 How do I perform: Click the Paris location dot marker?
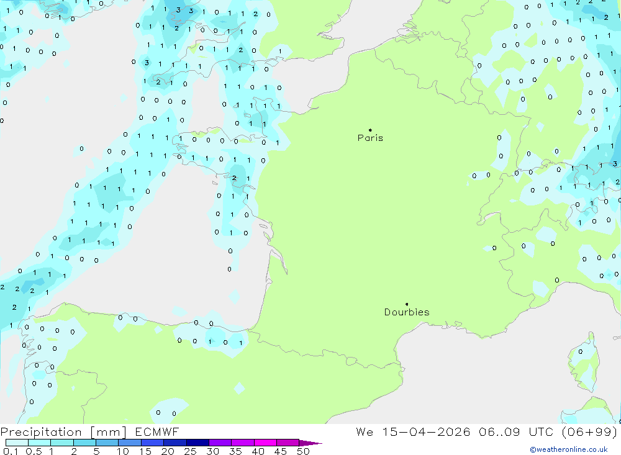pos(370,130)
